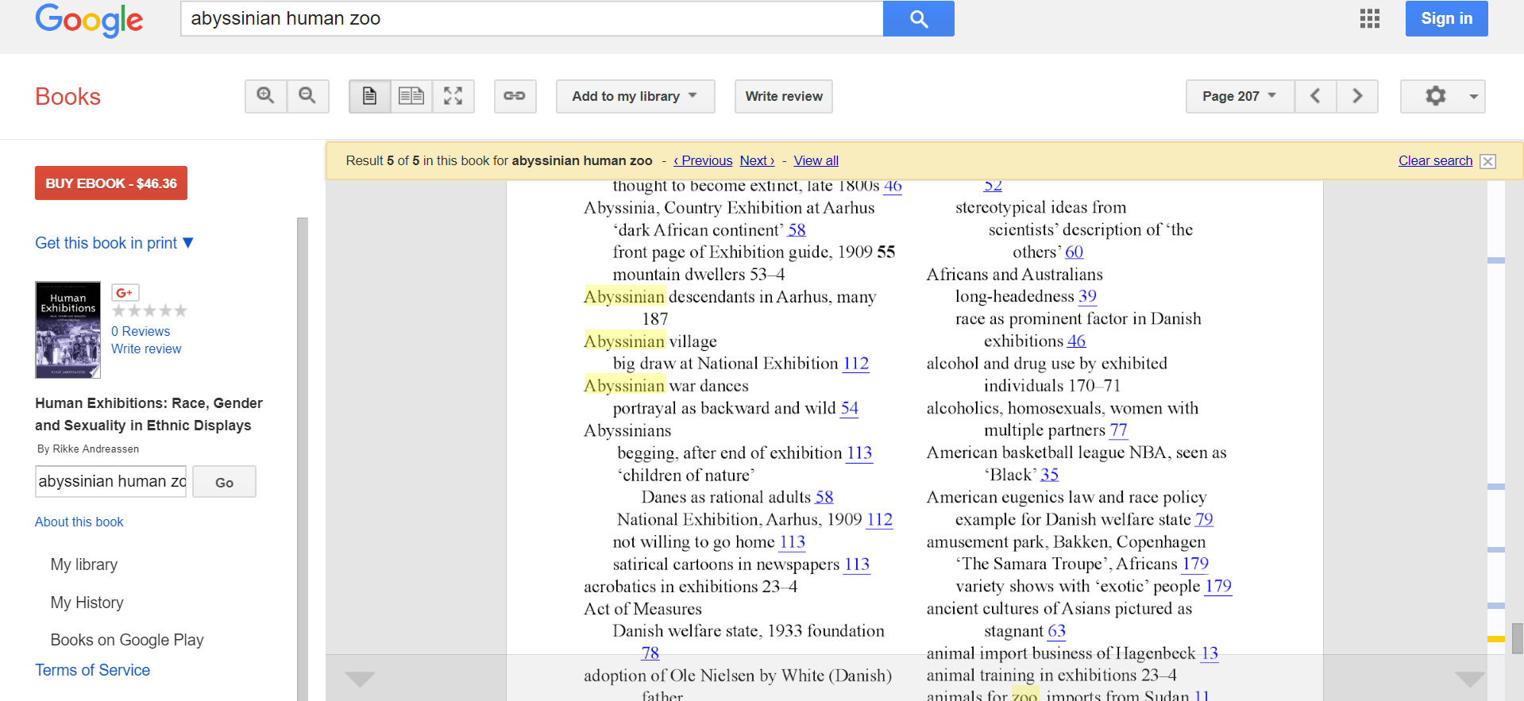Open the Page 207 dropdown
This screenshot has height=701, width=1524.
point(1240,96)
